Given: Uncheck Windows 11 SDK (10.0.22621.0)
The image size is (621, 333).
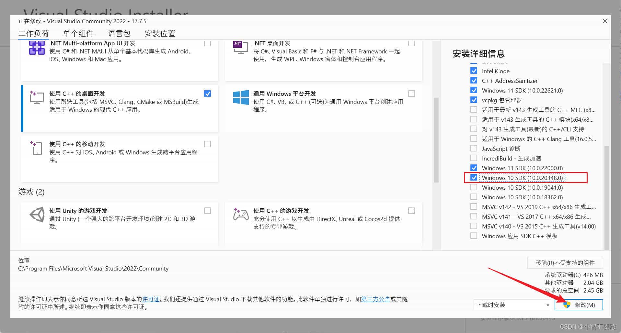Looking at the screenshot, I should pyautogui.click(x=474, y=90).
